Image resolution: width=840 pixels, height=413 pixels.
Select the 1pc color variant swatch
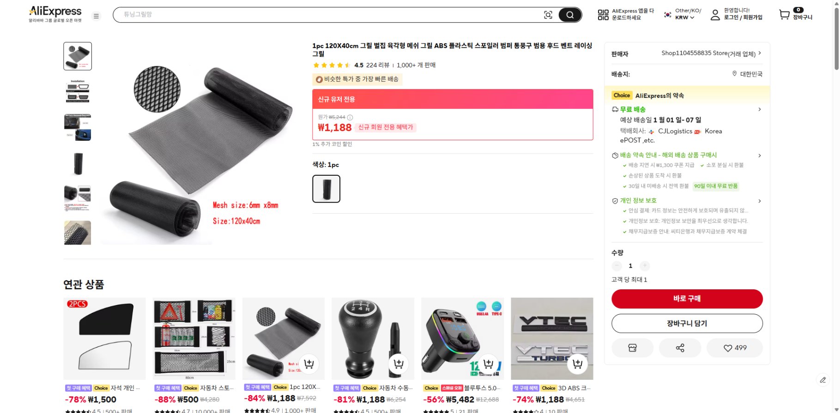(x=326, y=188)
